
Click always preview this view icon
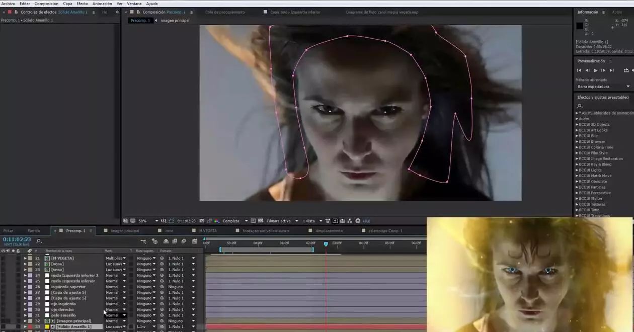[125, 221]
